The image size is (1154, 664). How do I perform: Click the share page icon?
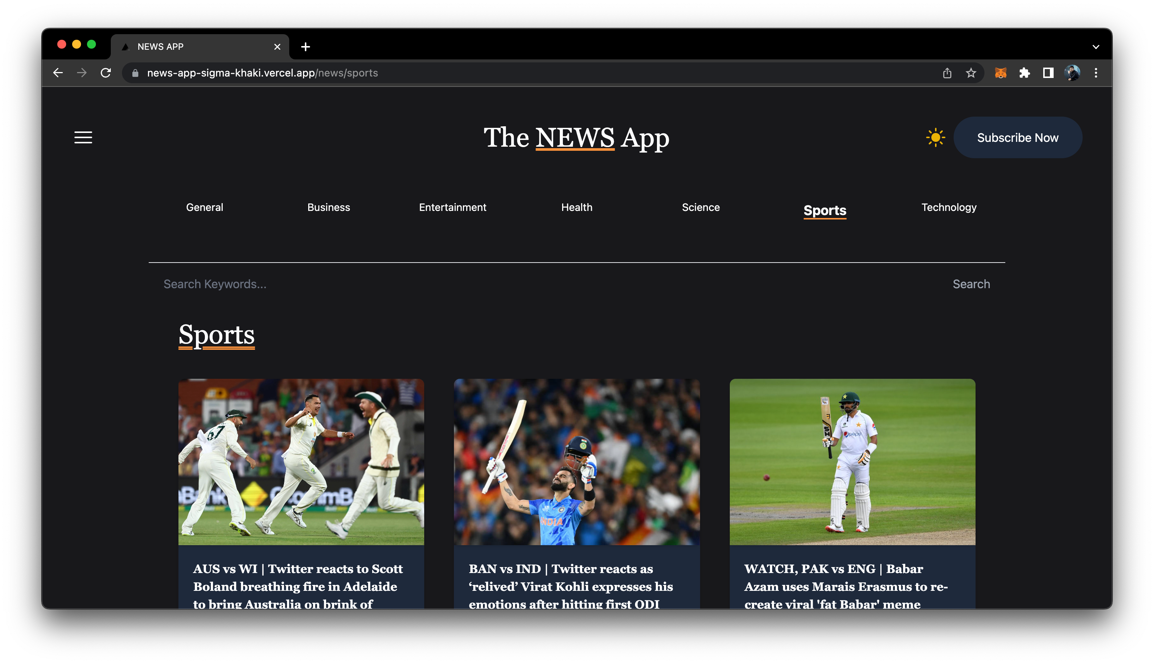click(947, 73)
